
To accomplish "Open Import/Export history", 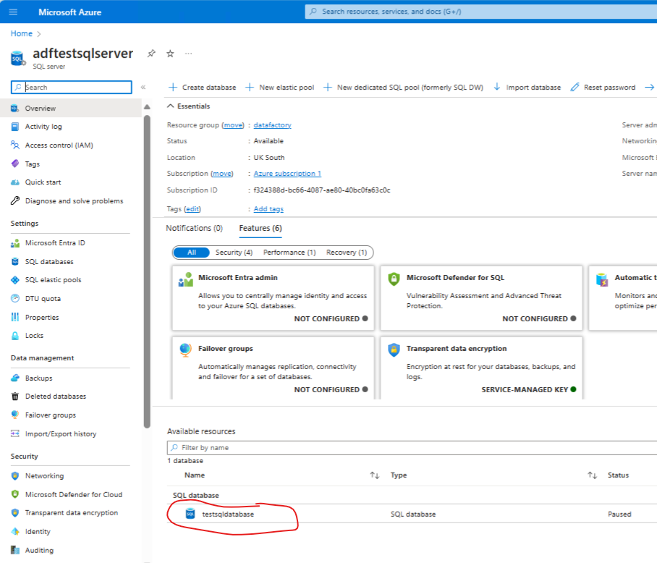I will pyautogui.click(x=60, y=434).
